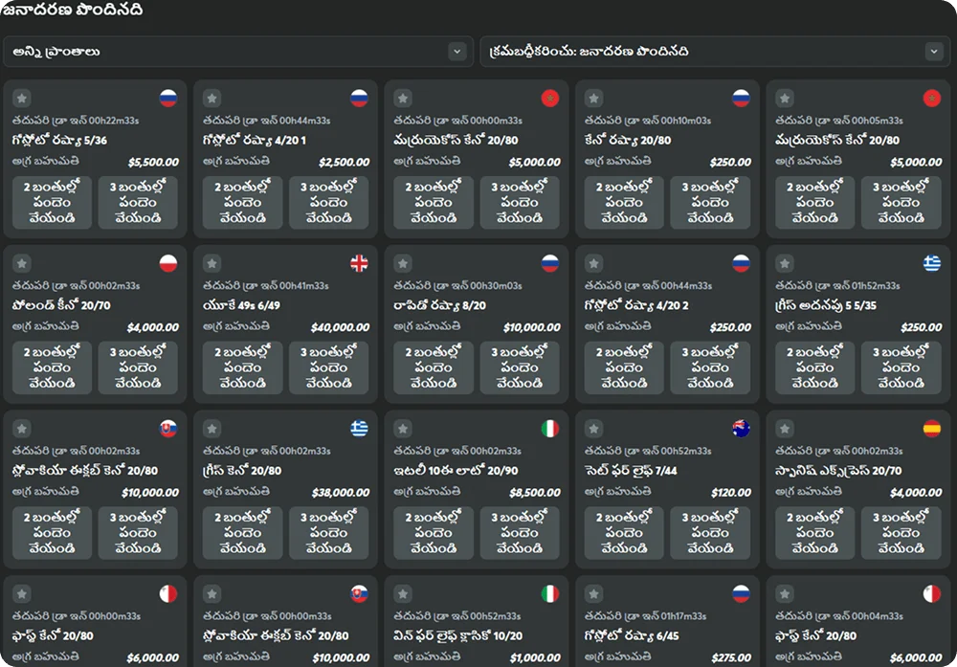Click Malta flag on Fast Keno card with 00h04m33s timer

tap(932, 593)
